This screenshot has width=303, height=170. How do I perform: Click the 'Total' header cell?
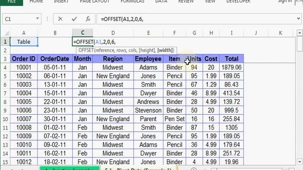click(232, 59)
